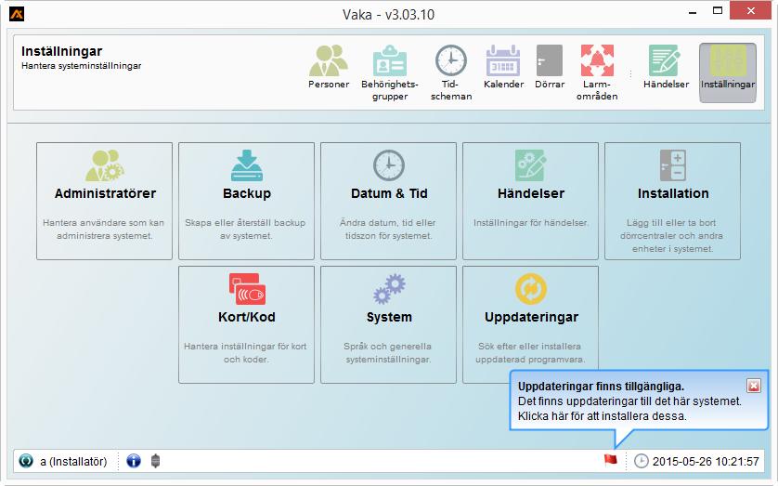Click the date and time '2015-05-26 10:21:57'

706,461
